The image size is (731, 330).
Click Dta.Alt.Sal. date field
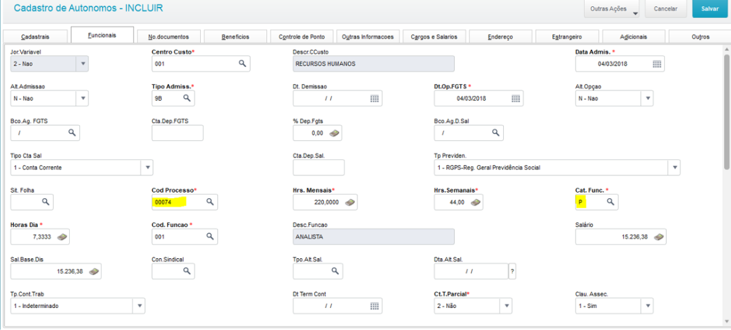[x=471, y=271]
